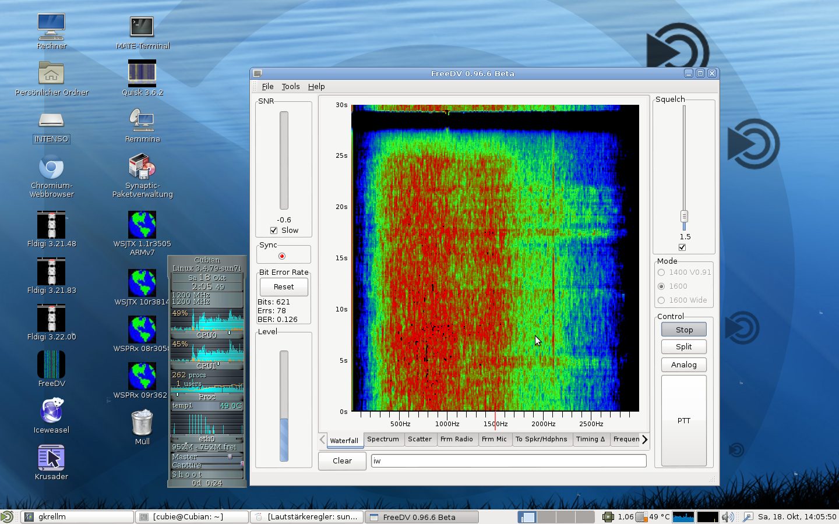839x524 pixels.
Task: Launch MATE-Terminal from desktop
Action: (x=142, y=26)
